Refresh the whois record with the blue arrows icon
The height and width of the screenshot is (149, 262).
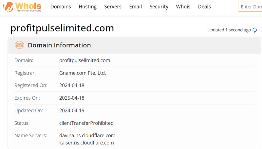tap(255, 30)
